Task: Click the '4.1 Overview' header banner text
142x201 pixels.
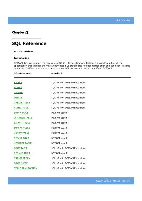Action: point(123,20)
